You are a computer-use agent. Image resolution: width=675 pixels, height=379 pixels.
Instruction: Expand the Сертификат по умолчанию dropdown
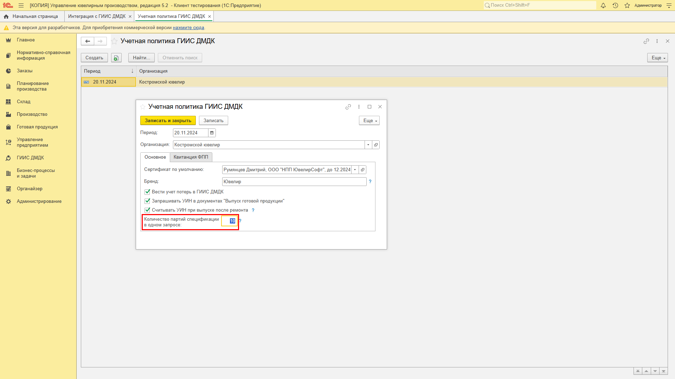coord(355,169)
